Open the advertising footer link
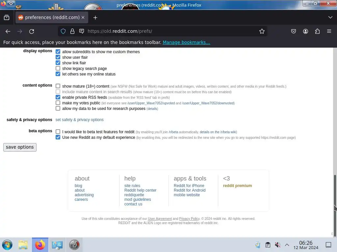 tap(84, 195)
